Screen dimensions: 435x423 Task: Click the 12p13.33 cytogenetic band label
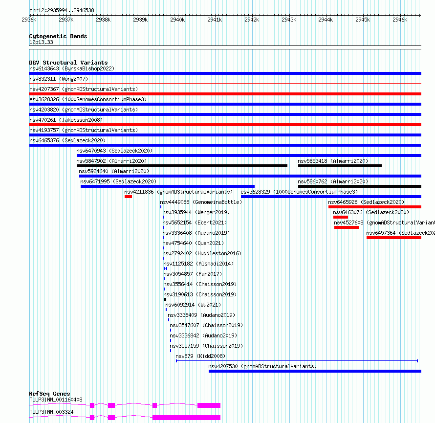tap(41, 42)
